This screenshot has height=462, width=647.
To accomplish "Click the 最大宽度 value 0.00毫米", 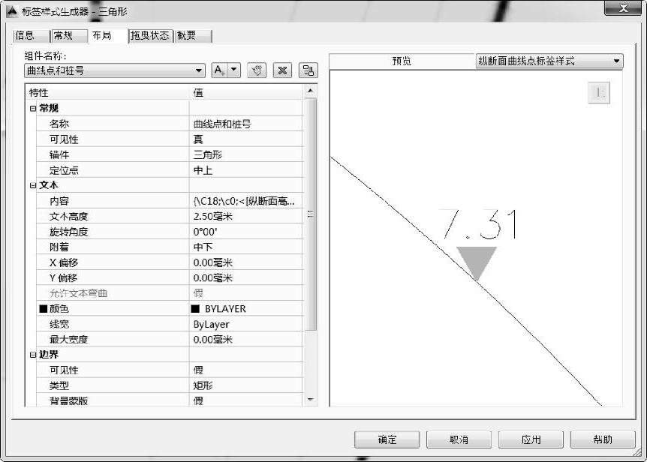I will pyautogui.click(x=246, y=340).
